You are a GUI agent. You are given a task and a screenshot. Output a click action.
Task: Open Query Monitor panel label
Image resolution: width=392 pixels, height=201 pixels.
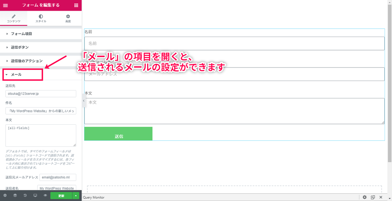[94, 197]
